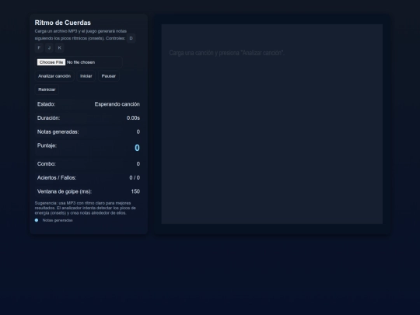The height and width of the screenshot is (315, 420).
Task: Click the blue Notas generadas legend dot
Action: pyautogui.click(x=37, y=220)
